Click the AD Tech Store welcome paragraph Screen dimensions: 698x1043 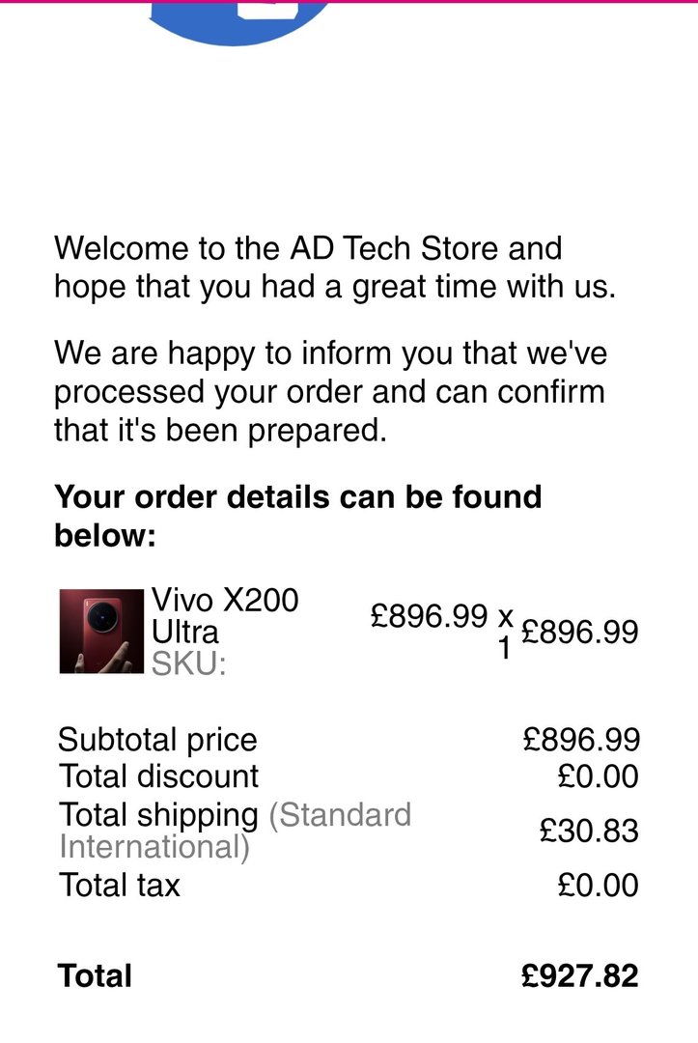[334, 268]
